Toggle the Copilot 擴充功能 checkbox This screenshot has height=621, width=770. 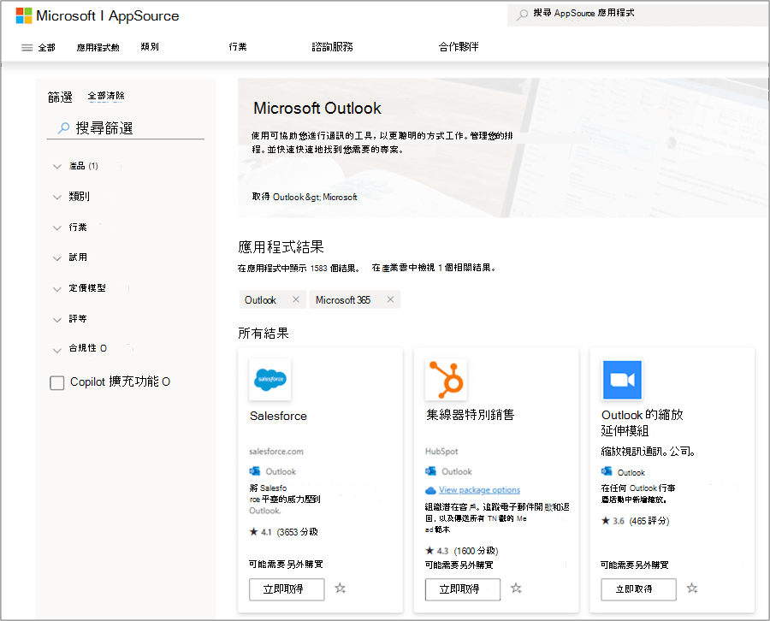[57, 382]
